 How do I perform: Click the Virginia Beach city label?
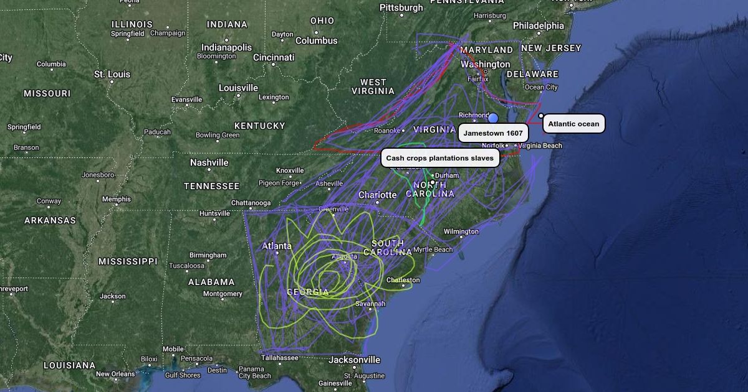[540, 146]
